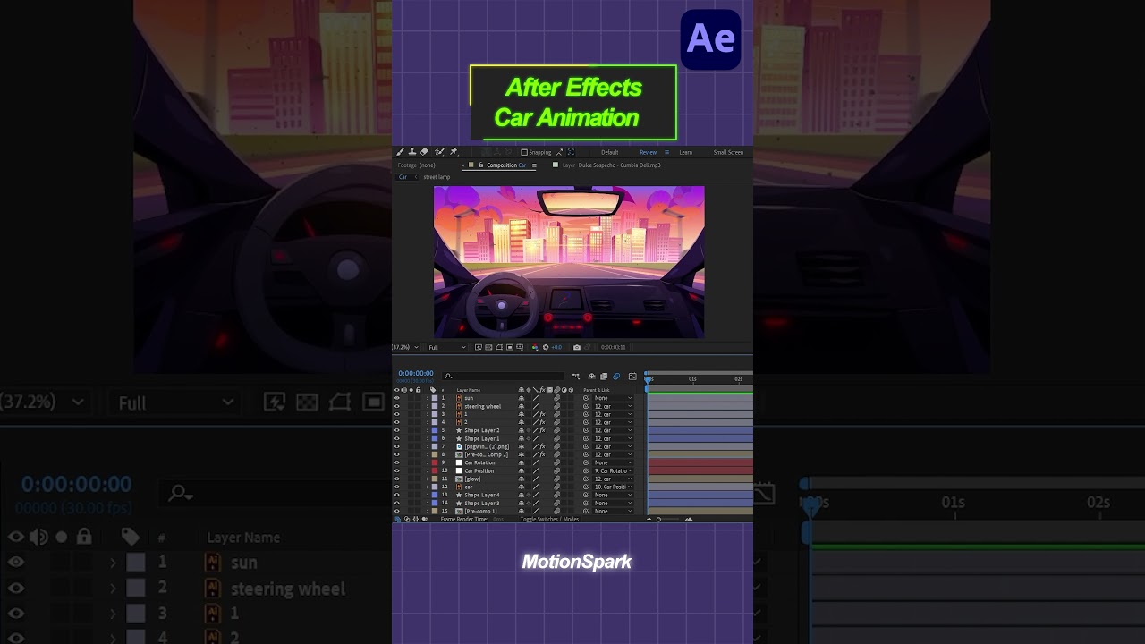Toggle the Snapping checkbox
Image resolution: width=1145 pixels, height=644 pixels.
(524, 152)
